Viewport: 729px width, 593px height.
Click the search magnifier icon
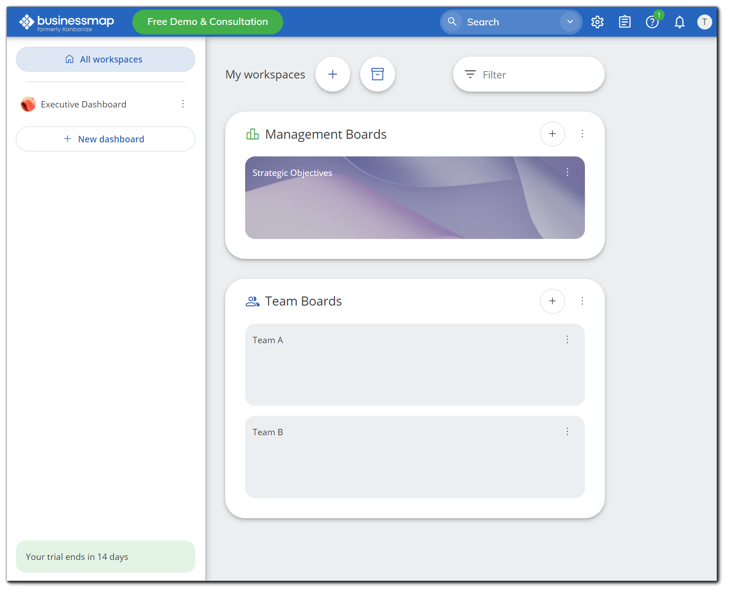tap(452, 22)
